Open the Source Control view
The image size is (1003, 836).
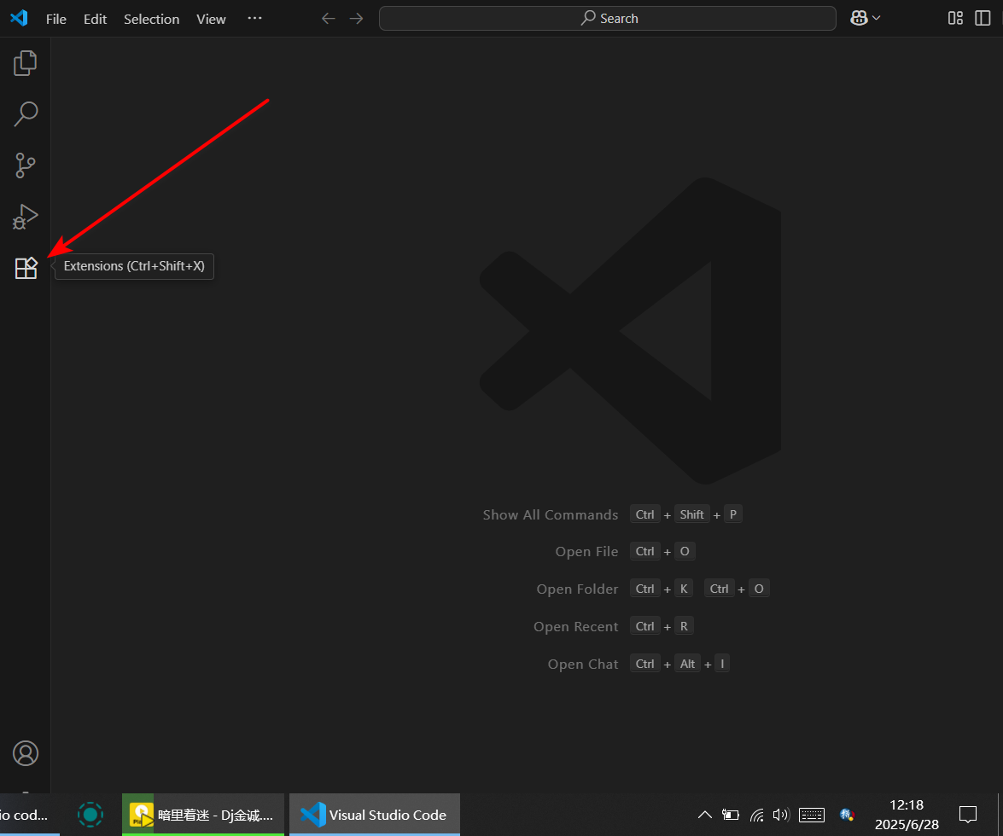coord(26,165)
